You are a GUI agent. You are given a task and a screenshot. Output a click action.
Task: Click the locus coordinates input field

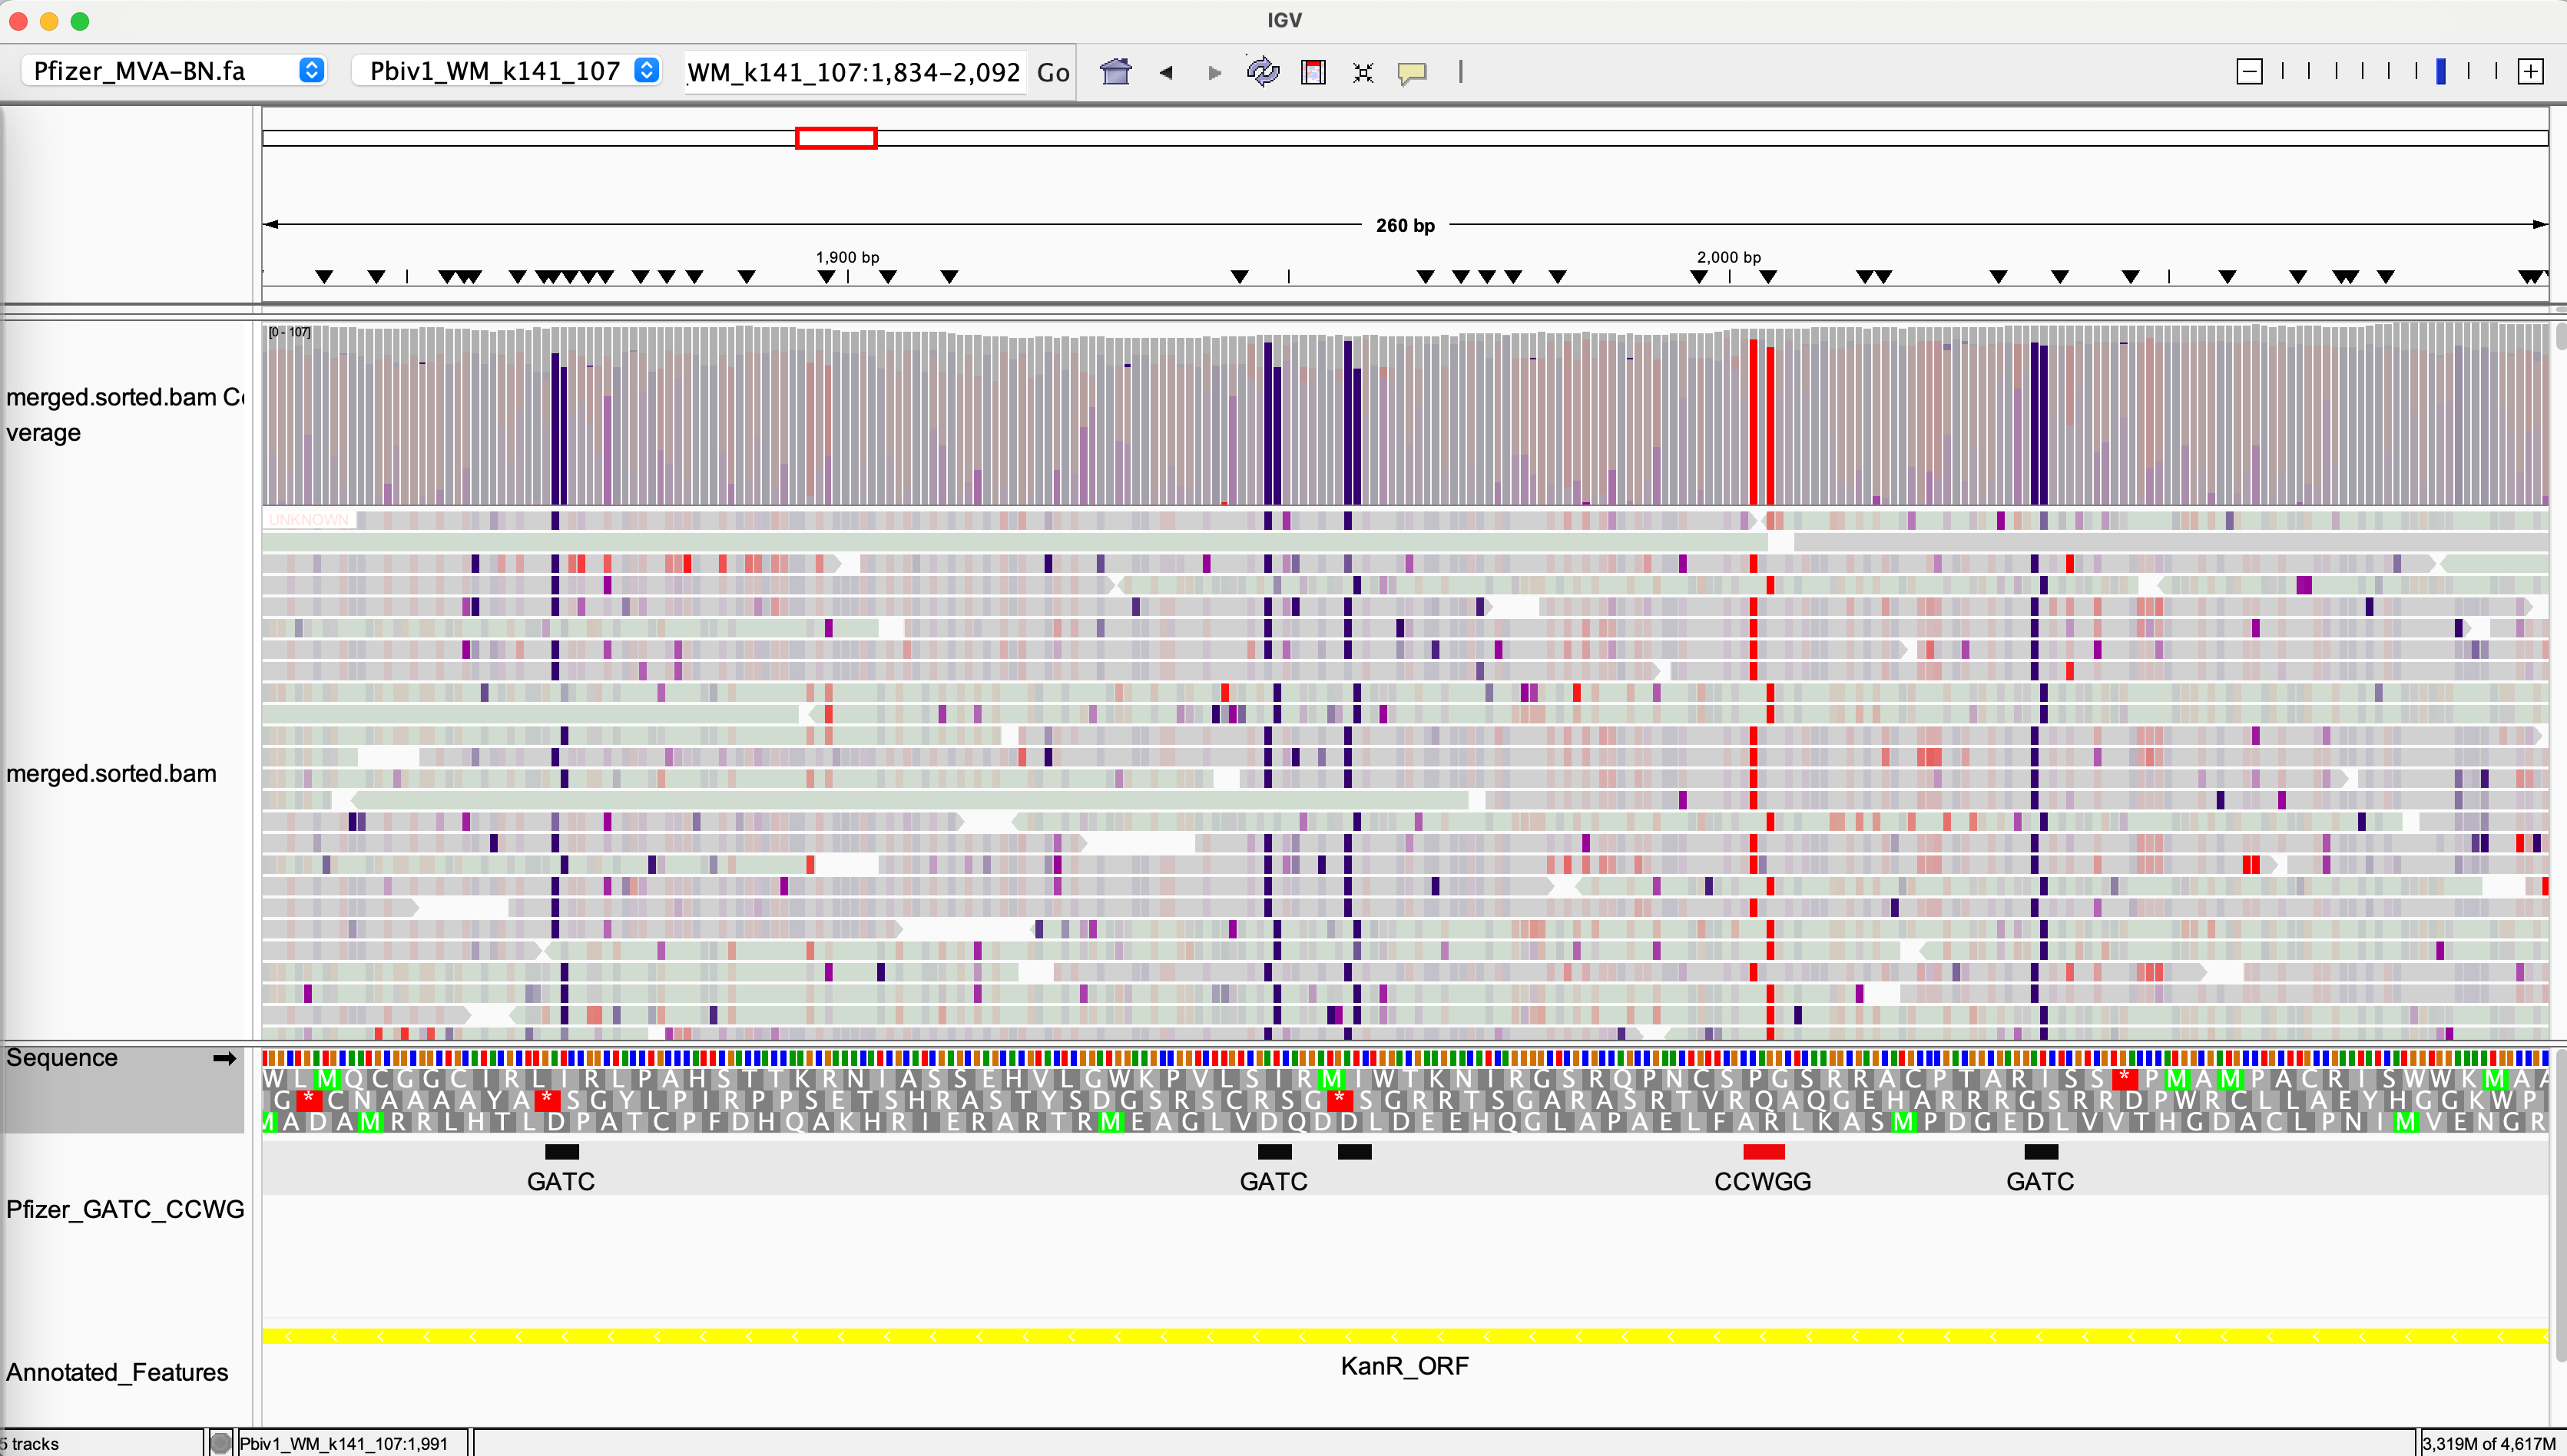tap(853, 72)
